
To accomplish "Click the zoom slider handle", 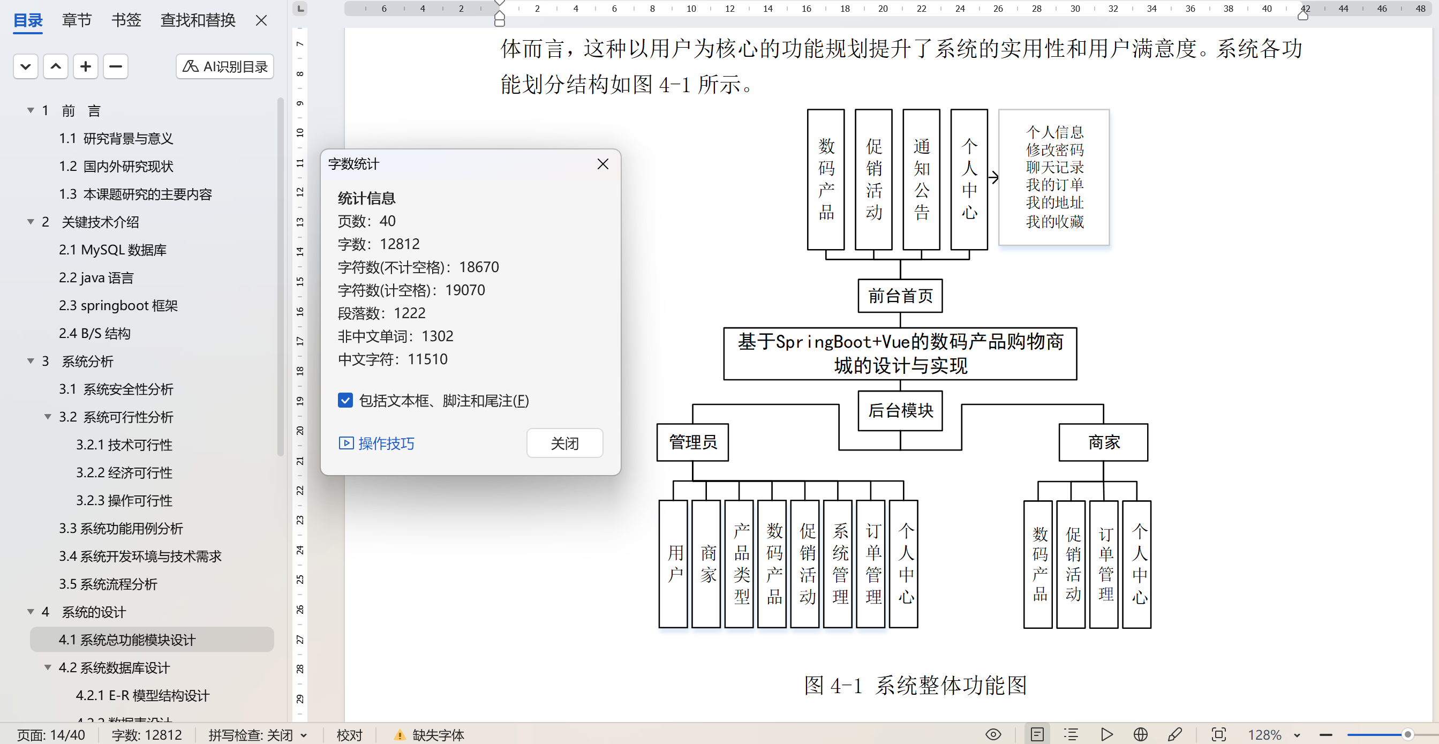I will pos(1408,734).
